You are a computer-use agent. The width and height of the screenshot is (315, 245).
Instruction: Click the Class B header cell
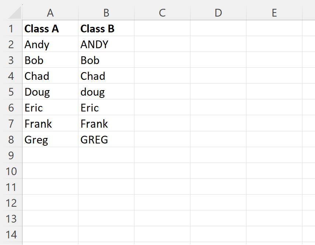(106, 28)
